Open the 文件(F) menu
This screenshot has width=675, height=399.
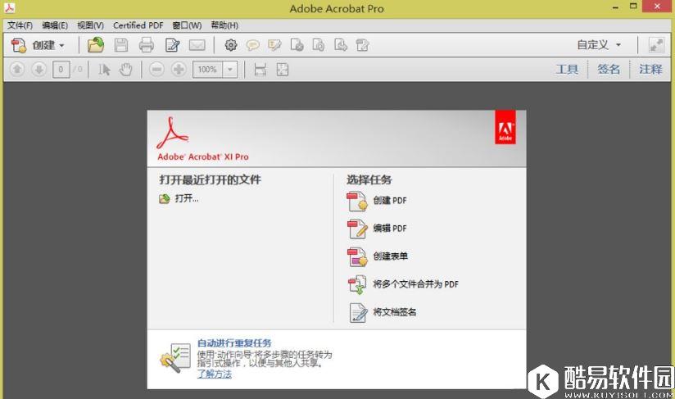tap(20, 25)
